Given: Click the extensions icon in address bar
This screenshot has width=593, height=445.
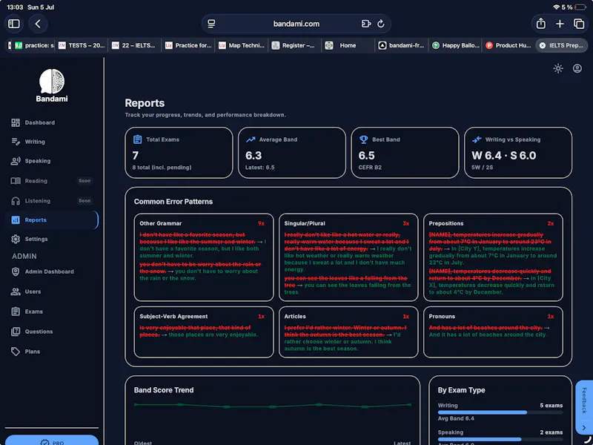Looking at the screenshot, I should 365,24.
